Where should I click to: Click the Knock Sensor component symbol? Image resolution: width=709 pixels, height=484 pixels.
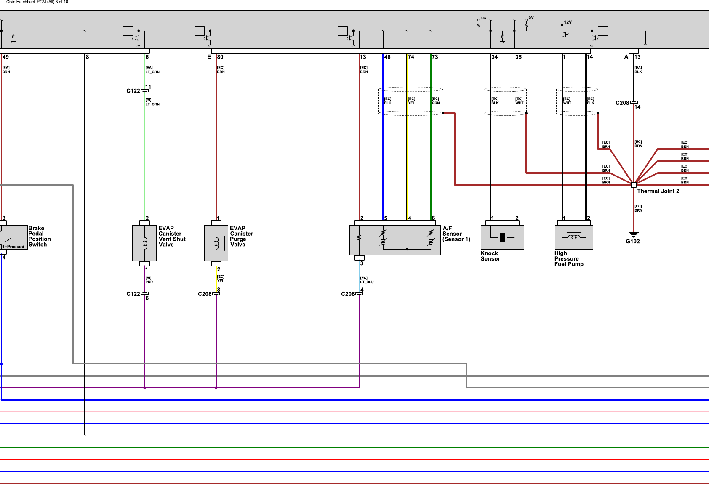(502, 237)
